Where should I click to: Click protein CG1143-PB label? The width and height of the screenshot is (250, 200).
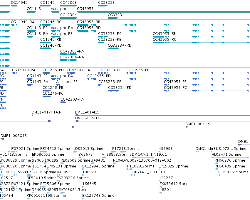[x=37, y=76]
